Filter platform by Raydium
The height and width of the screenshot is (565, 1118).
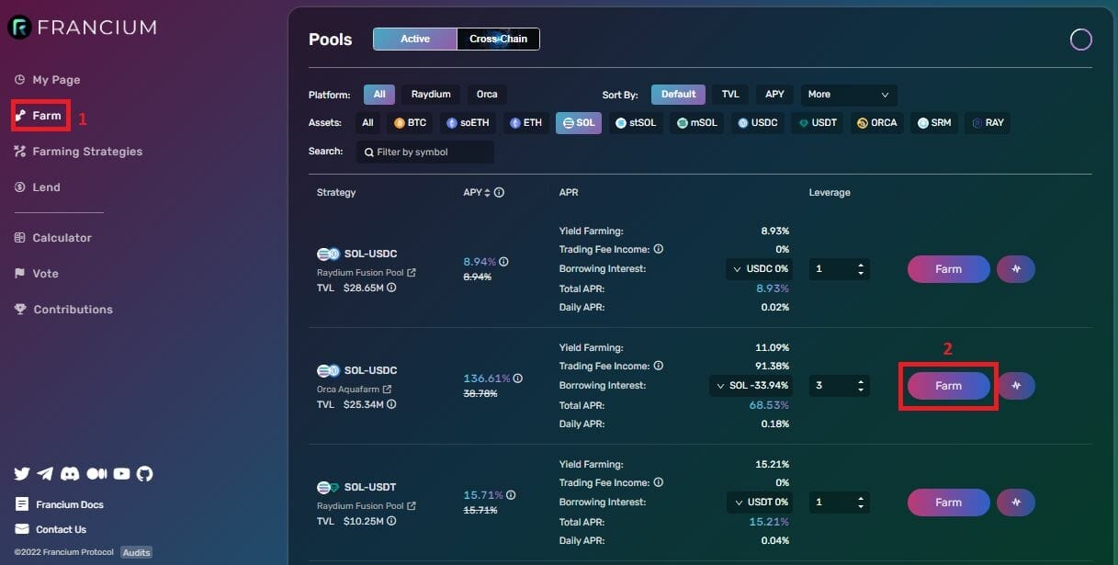coord(431,95)
